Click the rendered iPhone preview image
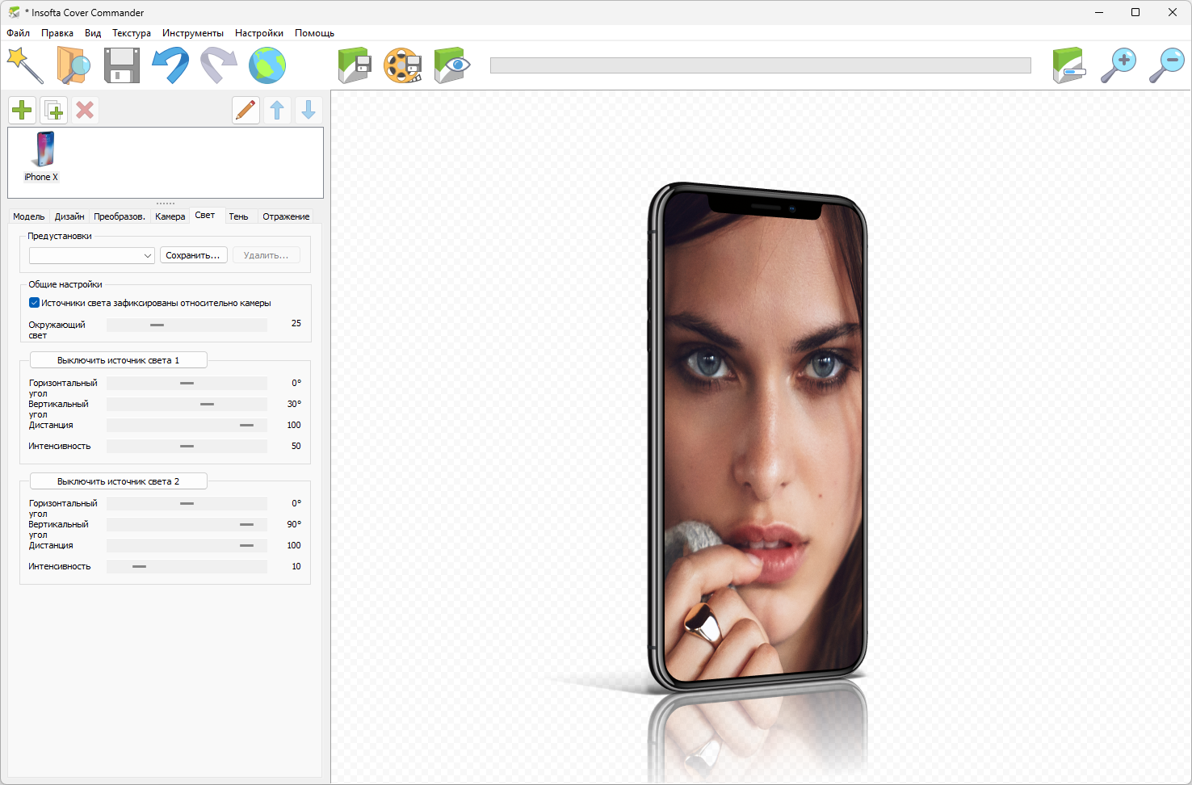Screen dimensions: 1192x785 758,436
